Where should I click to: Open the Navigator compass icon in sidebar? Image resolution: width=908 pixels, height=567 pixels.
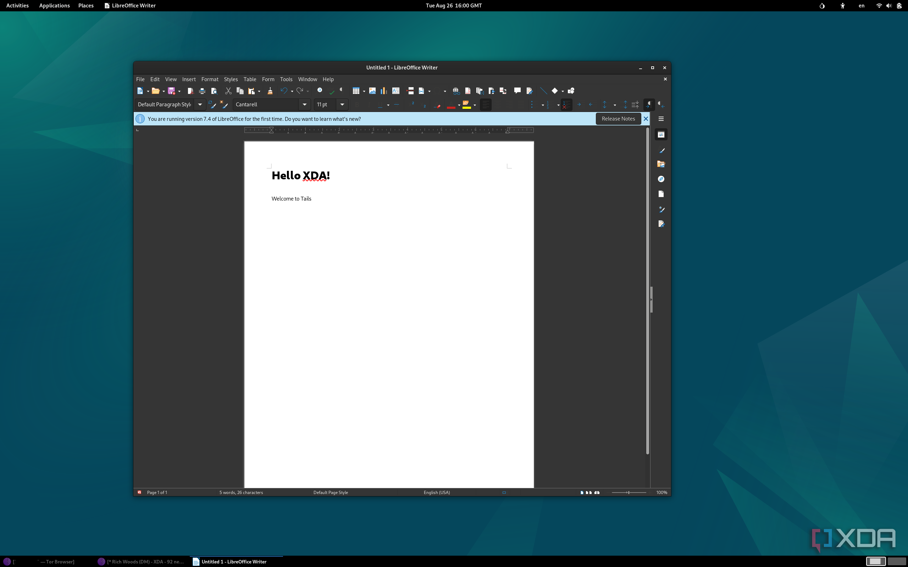[x=661, y=179]
